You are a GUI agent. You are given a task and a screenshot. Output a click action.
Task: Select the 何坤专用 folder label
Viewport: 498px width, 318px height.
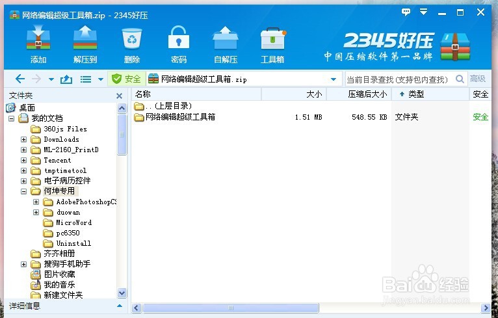[59, 191]
